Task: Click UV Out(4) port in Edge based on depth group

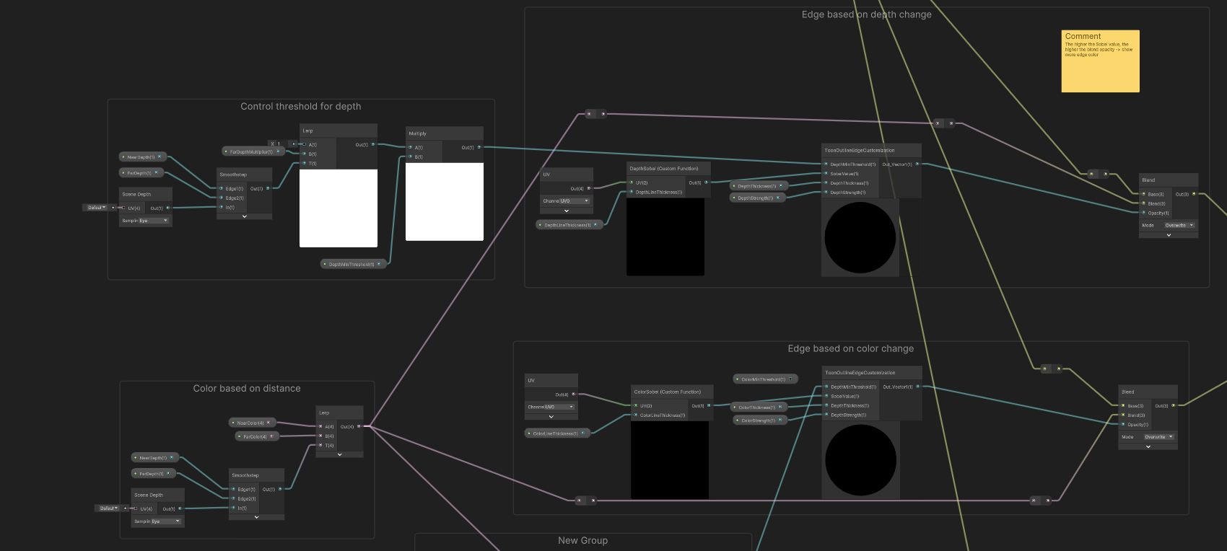Action: pos(589,188)
